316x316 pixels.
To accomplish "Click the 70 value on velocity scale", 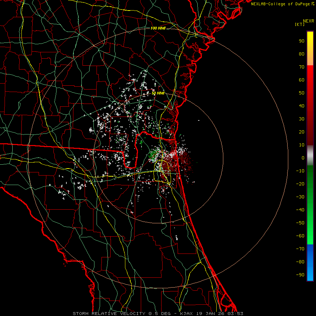I will coord(302,67).
